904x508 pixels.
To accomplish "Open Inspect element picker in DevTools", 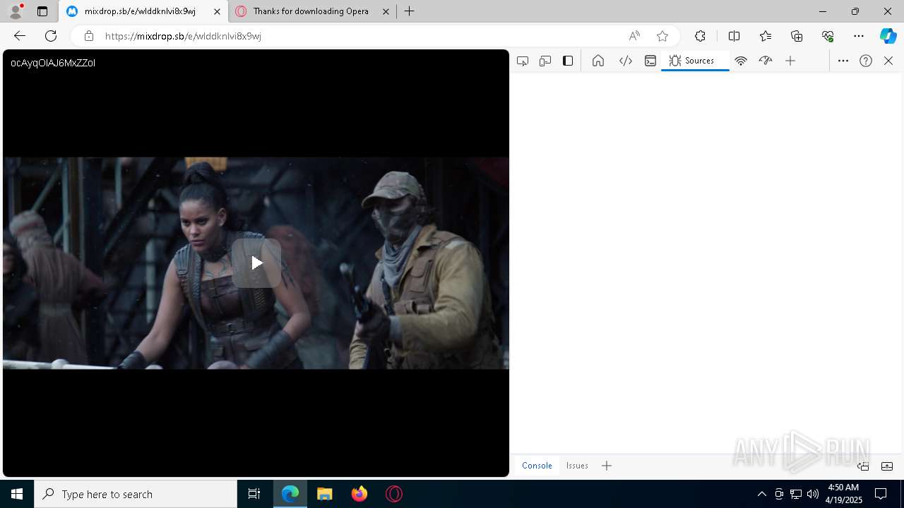I will tap(523, 61).
